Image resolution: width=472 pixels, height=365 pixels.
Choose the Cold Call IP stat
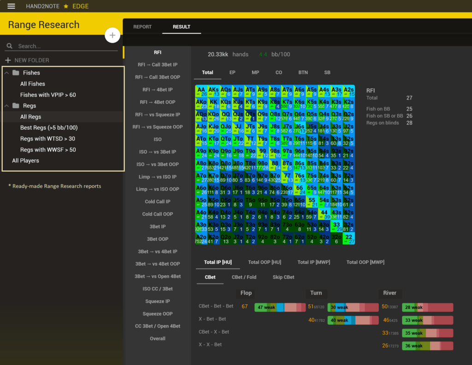[x=157, y=202]
